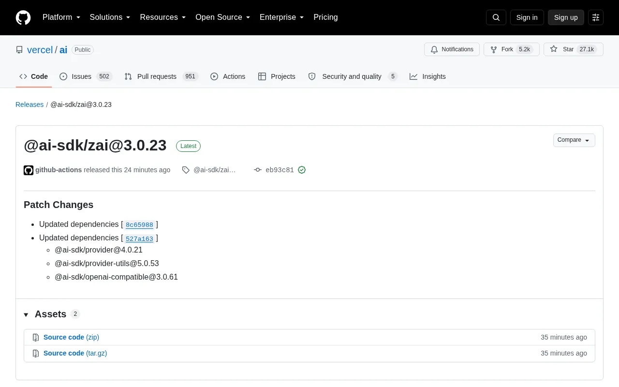Image resolution: width=619 pixels, height=387 pixels.
Task: Click the tag icon next to @ai-sdk/zai
Action: [x=186, y=170]
